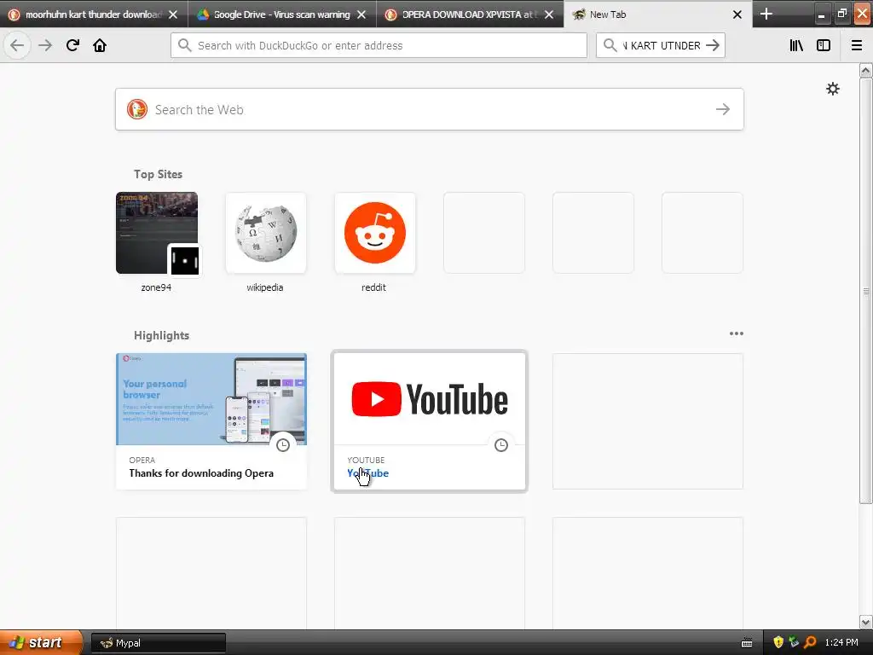Image resolution: width=873 pixels, height=655 pixels.
Task: Close the moorhuhn kart thunder tab
Action: point(173,14)
